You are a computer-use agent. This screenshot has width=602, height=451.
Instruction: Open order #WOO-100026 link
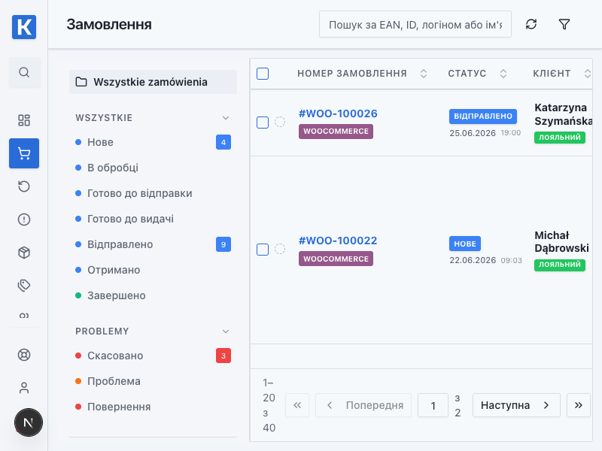[338, 114]
